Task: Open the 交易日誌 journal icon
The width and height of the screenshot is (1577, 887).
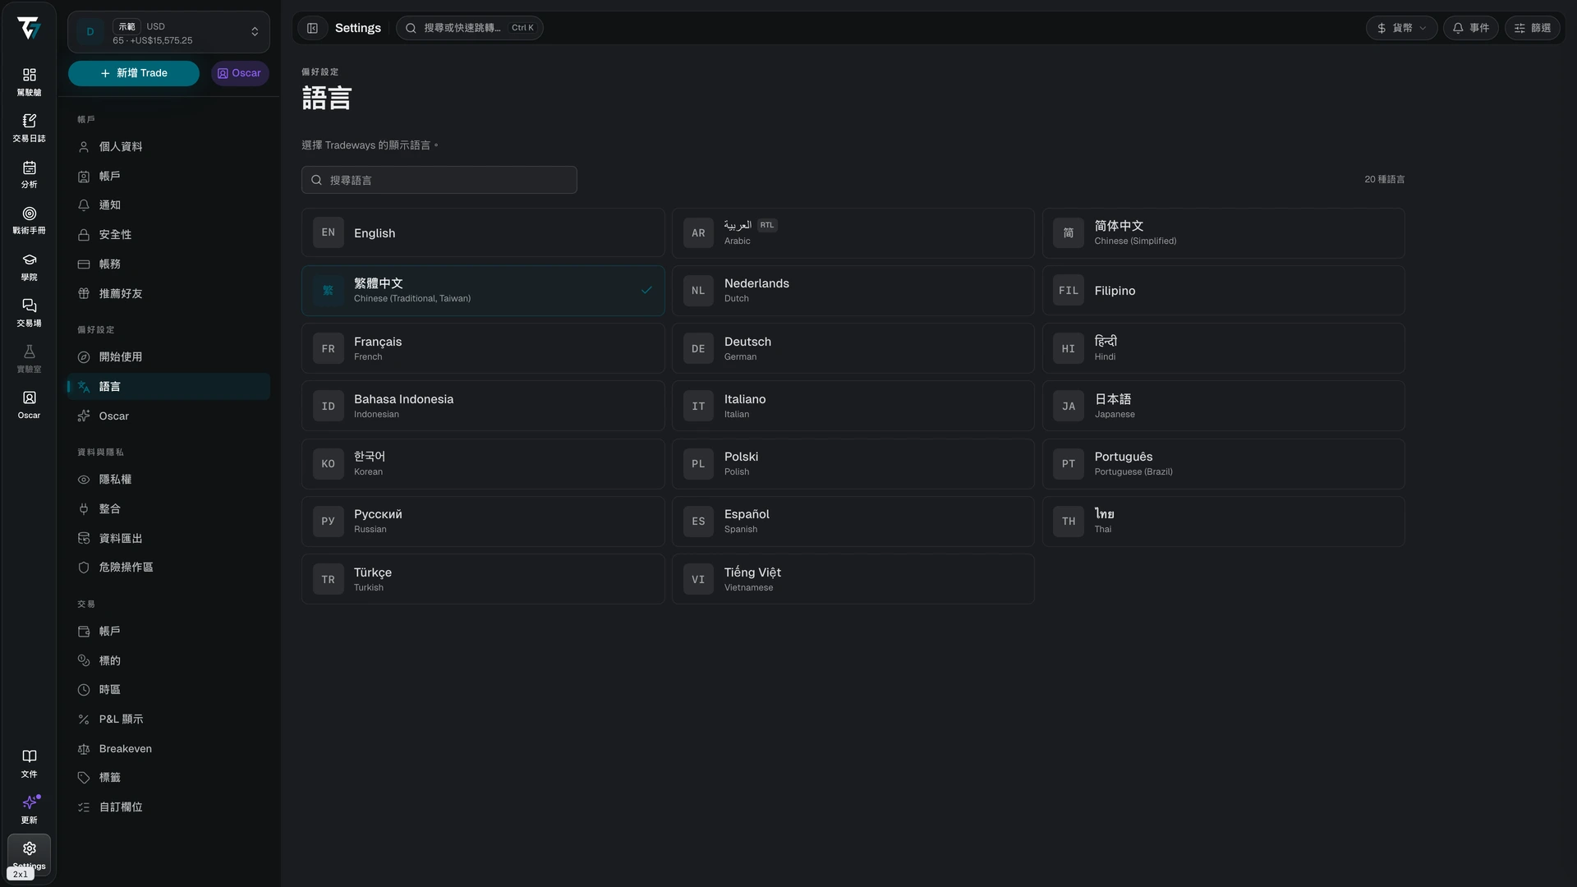Action: pyautogui.click(x=29, y=128)
